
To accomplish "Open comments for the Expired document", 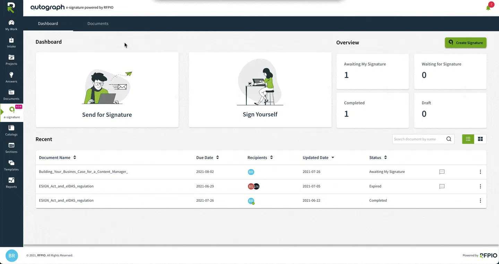I will [442, 186].
